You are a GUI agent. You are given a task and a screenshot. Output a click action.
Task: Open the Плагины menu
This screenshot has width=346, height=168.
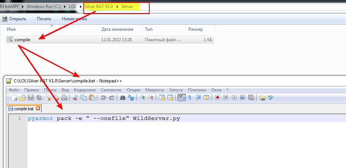point(197,90)
